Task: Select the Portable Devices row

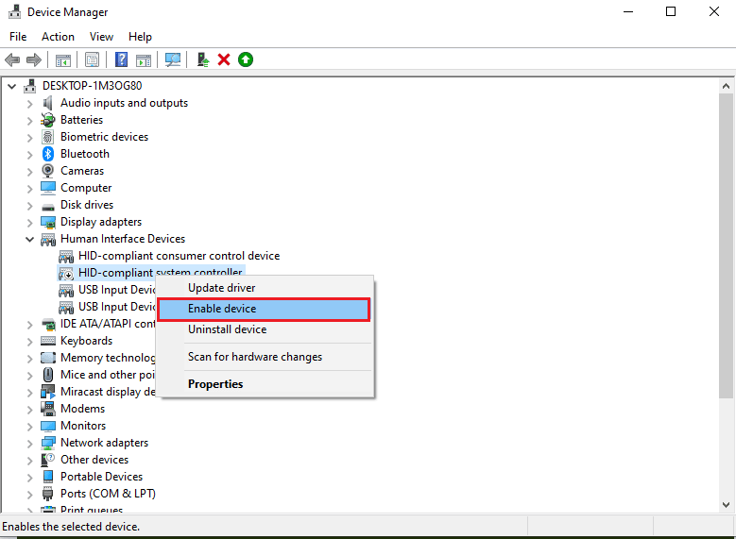Action: pyautogui.click(x=101, y=477)
